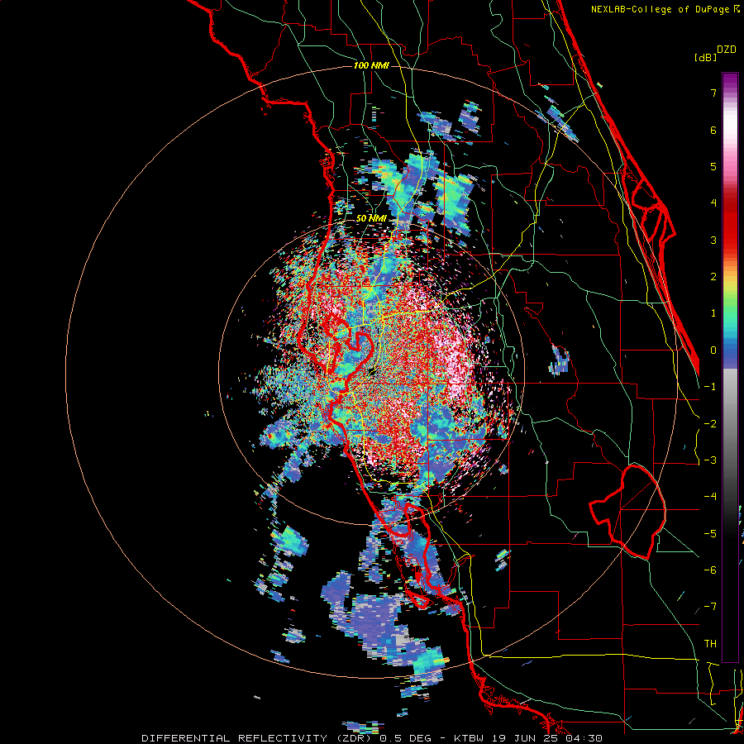Click the 5 value on color scale
This screenshot has height=744, width=744.
tap(713, 166)
